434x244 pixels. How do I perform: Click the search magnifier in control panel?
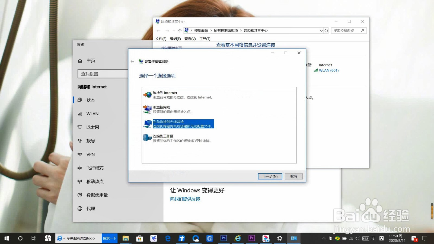pyautogui.click(x=362, y=31)
